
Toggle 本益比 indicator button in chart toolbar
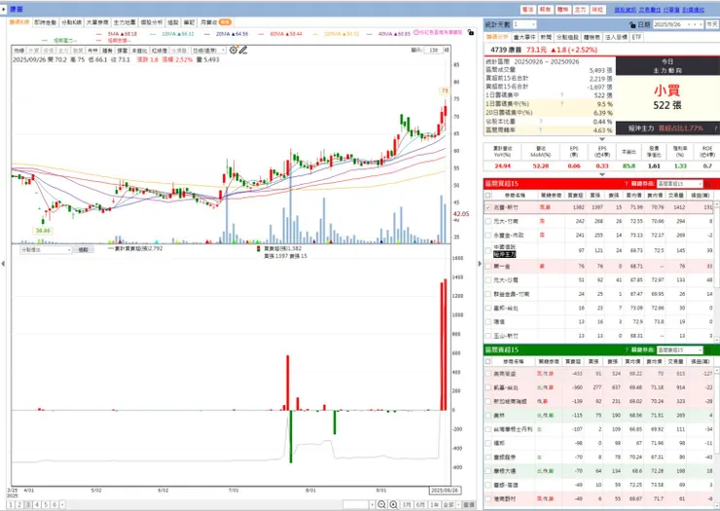pos(139,51)
